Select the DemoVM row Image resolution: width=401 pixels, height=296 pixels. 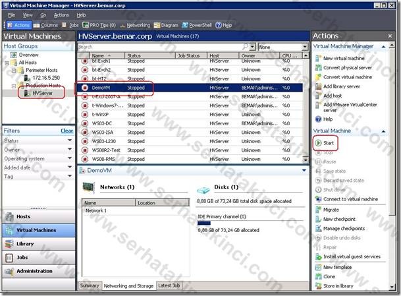point(190,88)
